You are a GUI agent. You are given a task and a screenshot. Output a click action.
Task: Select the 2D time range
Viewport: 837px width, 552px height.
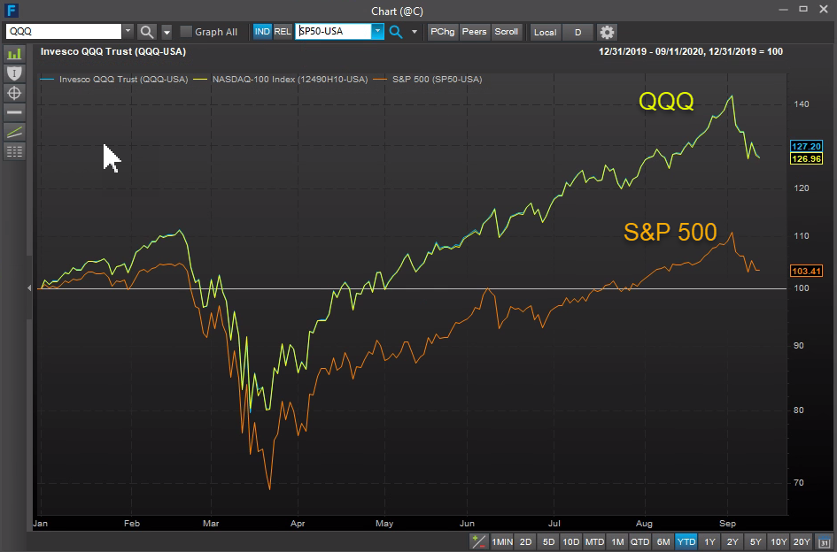[526, 542]
